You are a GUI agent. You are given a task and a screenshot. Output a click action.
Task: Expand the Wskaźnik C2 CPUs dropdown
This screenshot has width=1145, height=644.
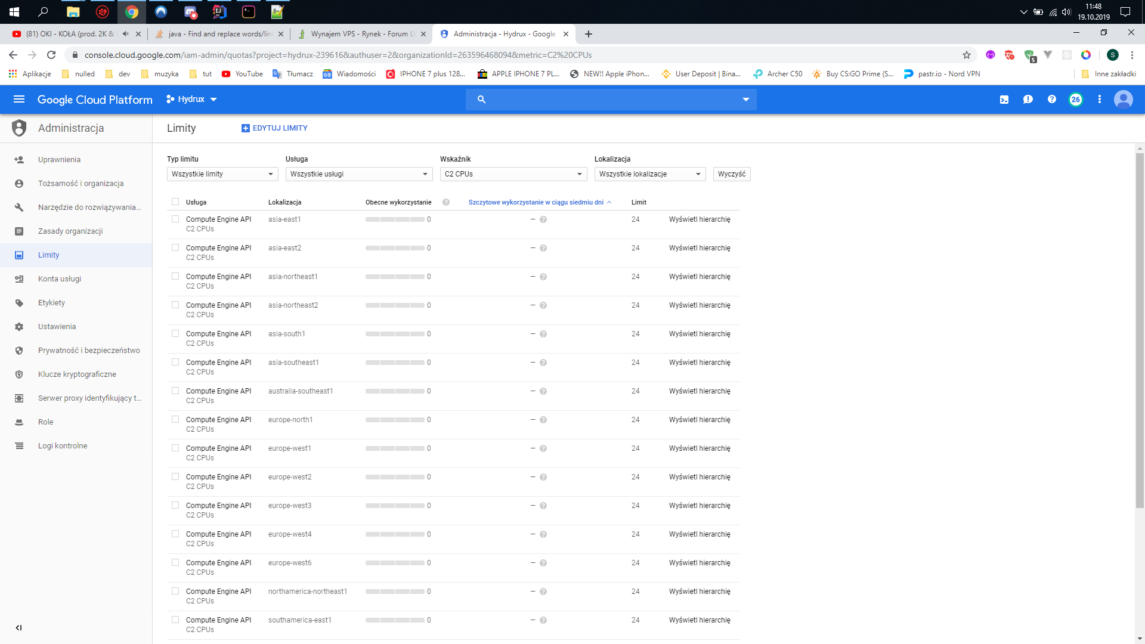[513, 174]
